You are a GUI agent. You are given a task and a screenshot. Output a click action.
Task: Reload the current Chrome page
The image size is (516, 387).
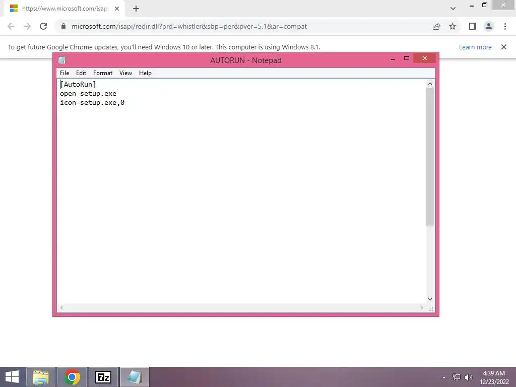click(x=43, y=26)
